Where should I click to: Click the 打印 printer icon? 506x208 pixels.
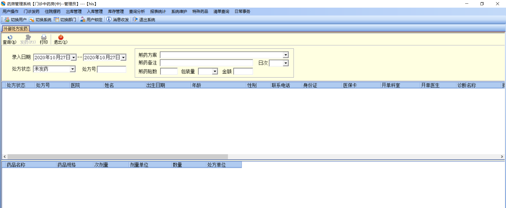tap(44, 37)
